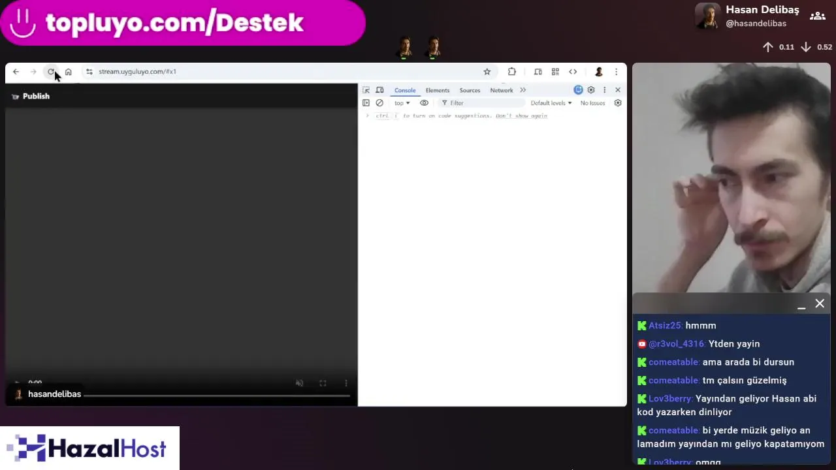The image size is (836, 470).
Task: Click the HazalHost logo
Action: (89, 448)
